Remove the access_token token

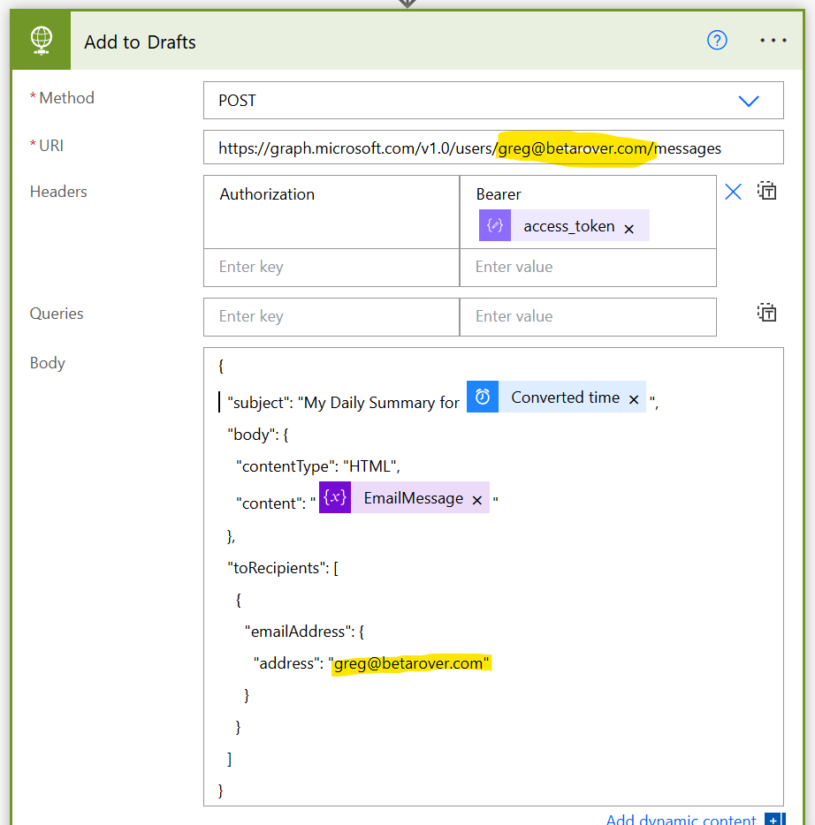(x=629, y=229)
